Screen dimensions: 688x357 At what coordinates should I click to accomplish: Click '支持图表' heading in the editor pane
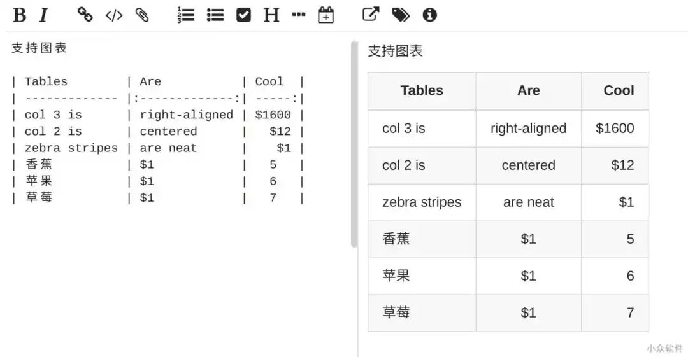[39, 48]
